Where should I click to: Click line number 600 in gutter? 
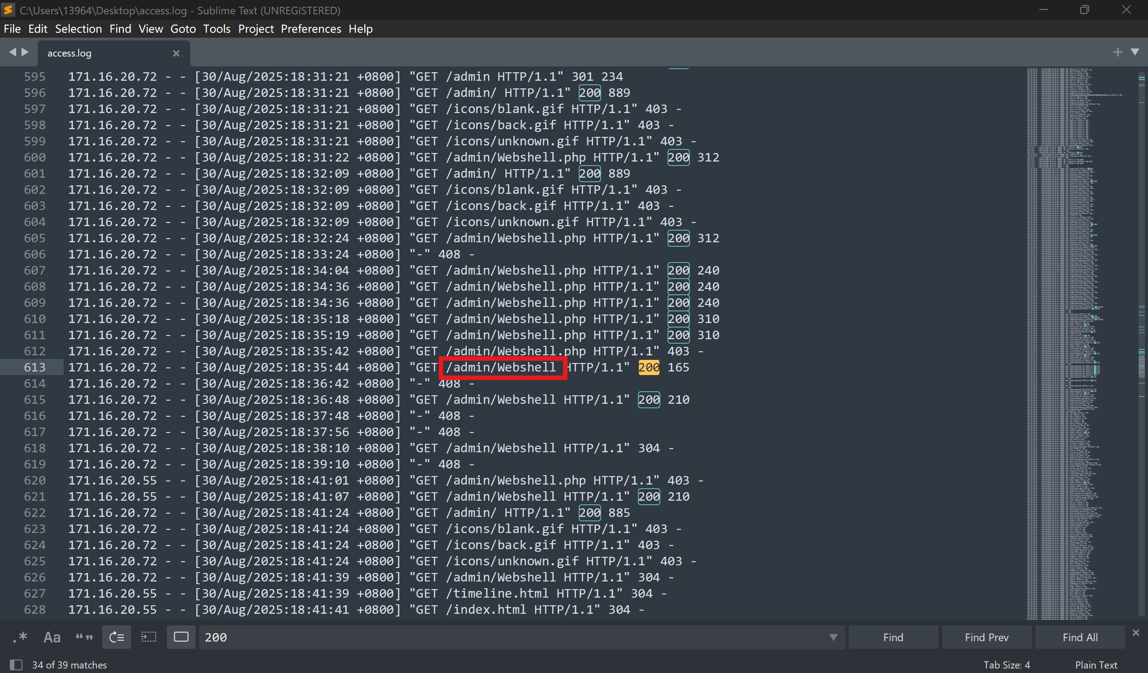35,157
